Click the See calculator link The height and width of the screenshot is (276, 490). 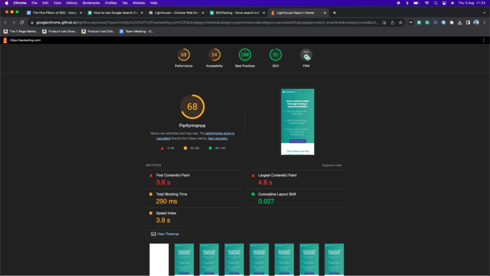pos(218,138)
